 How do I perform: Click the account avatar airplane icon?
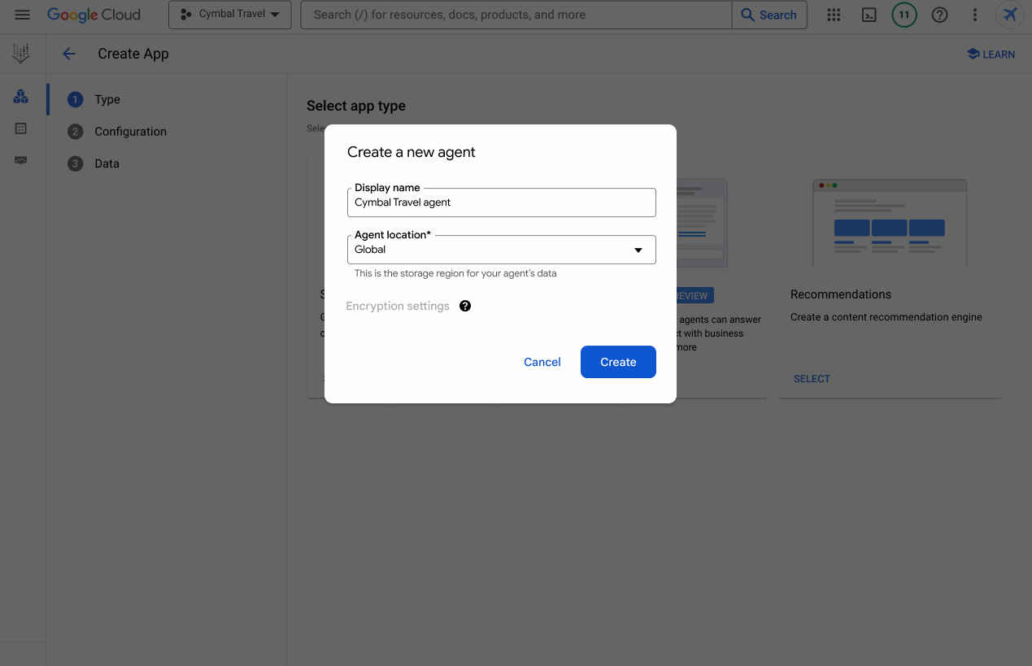tap(1010, 15)
